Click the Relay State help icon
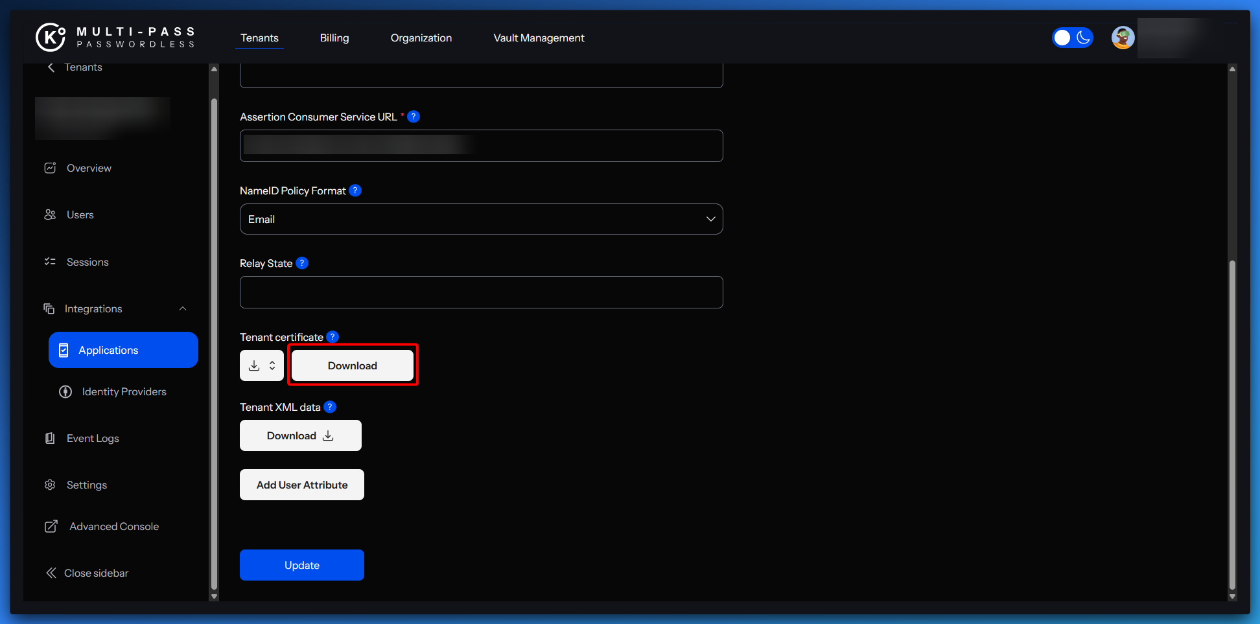The height and width of the screenshot is (624, 1260). click(x=302, y=263)
